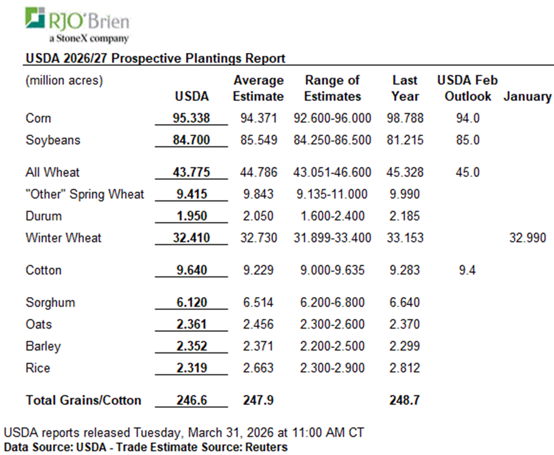Click the USDA column header

coord(192,96)
